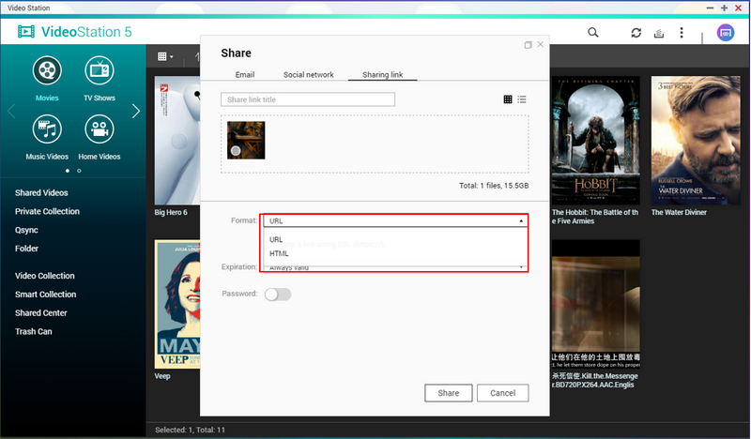Open the Movies category

(47, 79)
